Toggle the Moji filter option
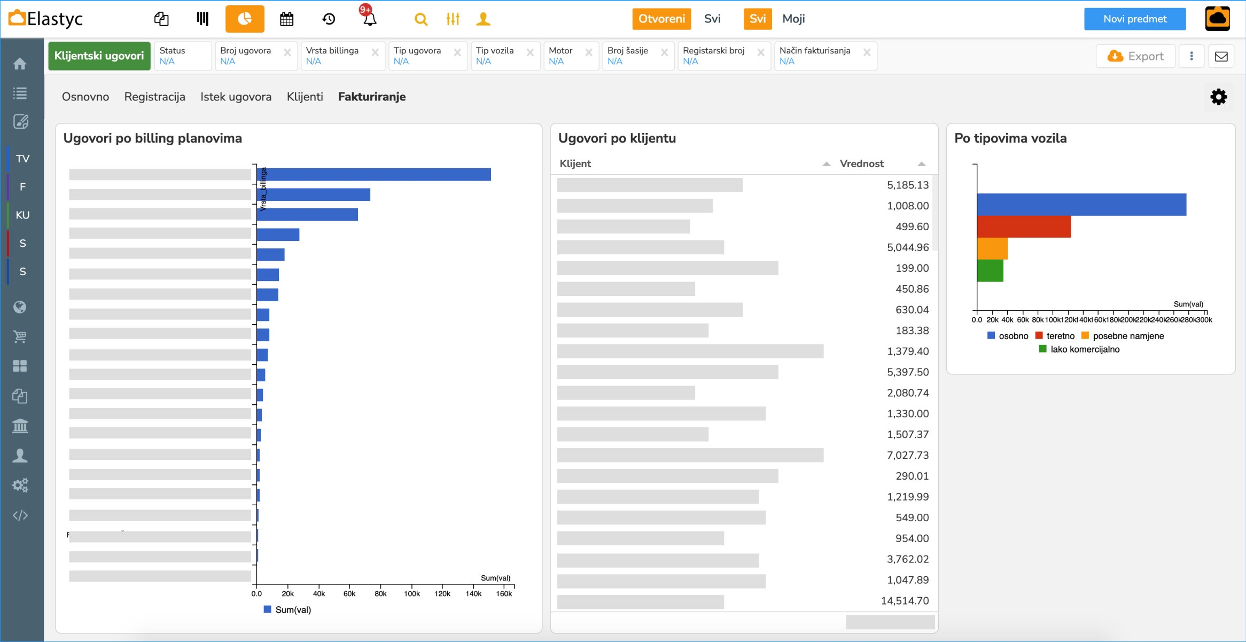1246x642 pixels. (793, 19)
